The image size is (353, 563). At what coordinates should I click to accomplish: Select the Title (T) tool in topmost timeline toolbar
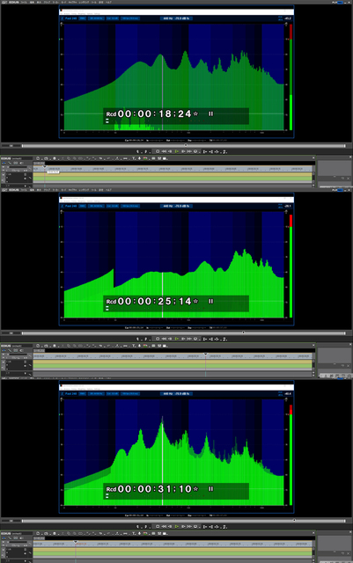pos(133,158)
